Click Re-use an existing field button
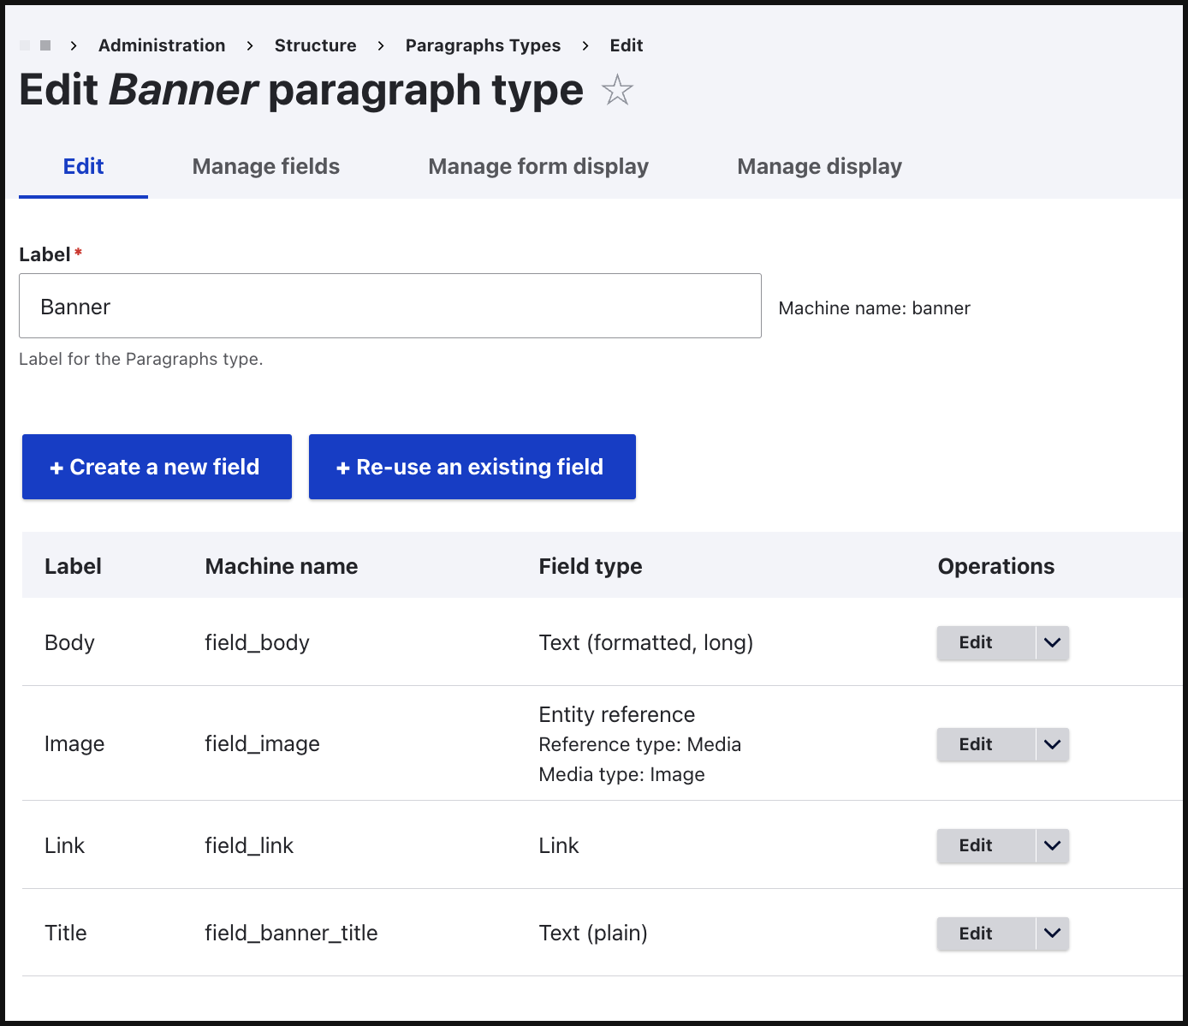This screenshot has width=1188, height=1026. [x=472, y=467]
